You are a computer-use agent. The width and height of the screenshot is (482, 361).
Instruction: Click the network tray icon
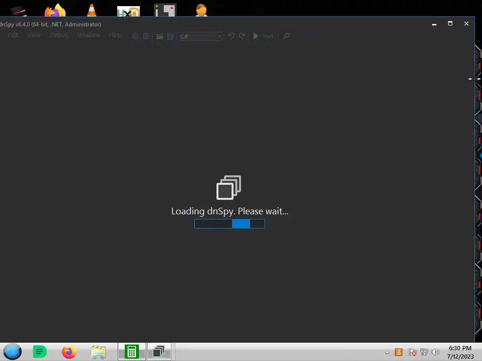pos(424,352)
